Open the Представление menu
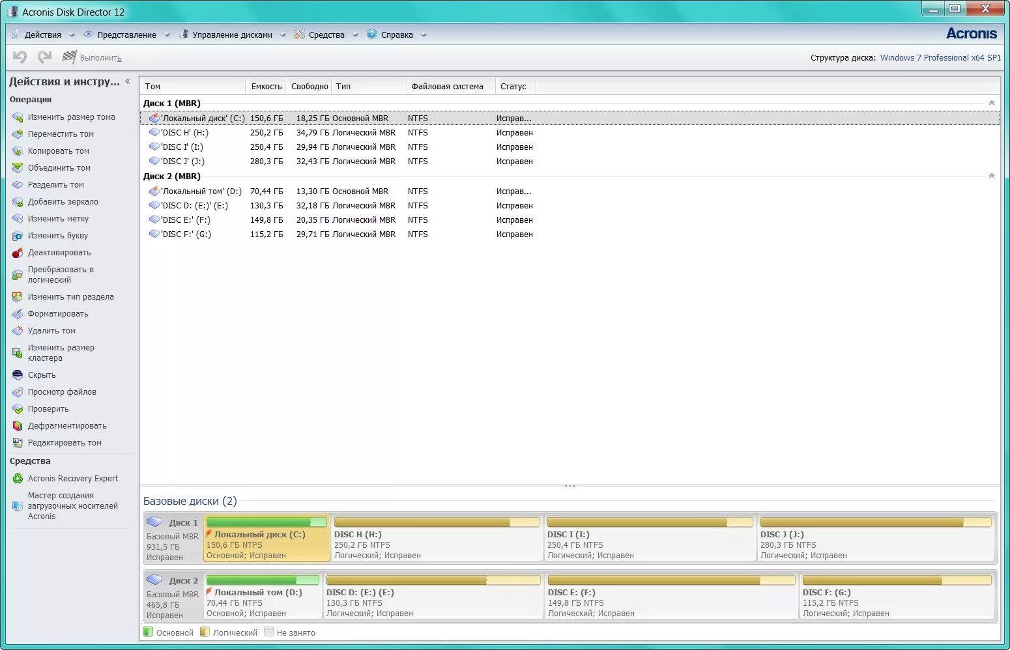The width and height of the screenshot is (1010, 650). (127, 35)
